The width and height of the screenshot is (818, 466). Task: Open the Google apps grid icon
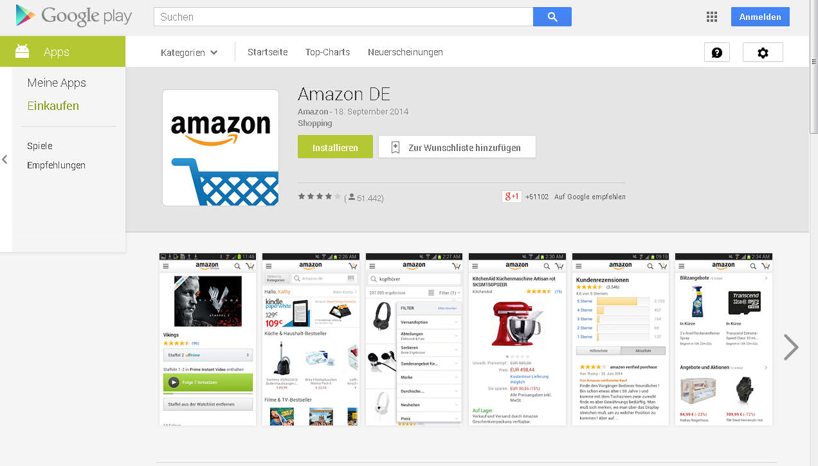[712, 17]
